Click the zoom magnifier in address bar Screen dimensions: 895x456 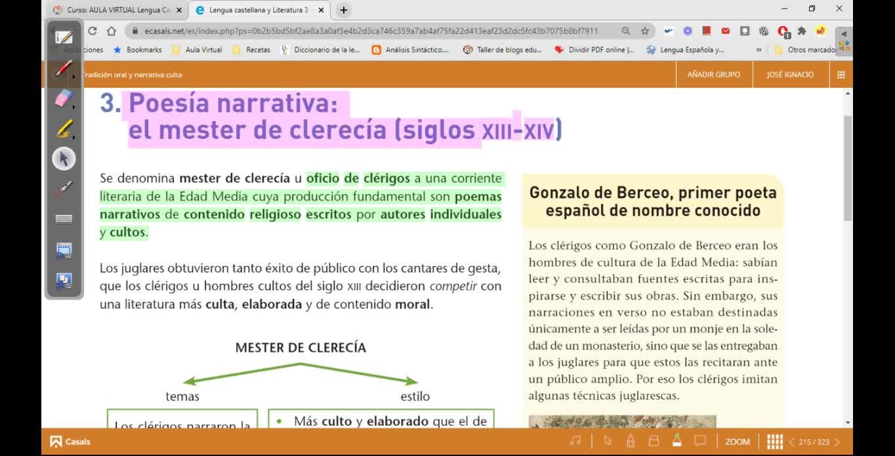click(626, 31)
